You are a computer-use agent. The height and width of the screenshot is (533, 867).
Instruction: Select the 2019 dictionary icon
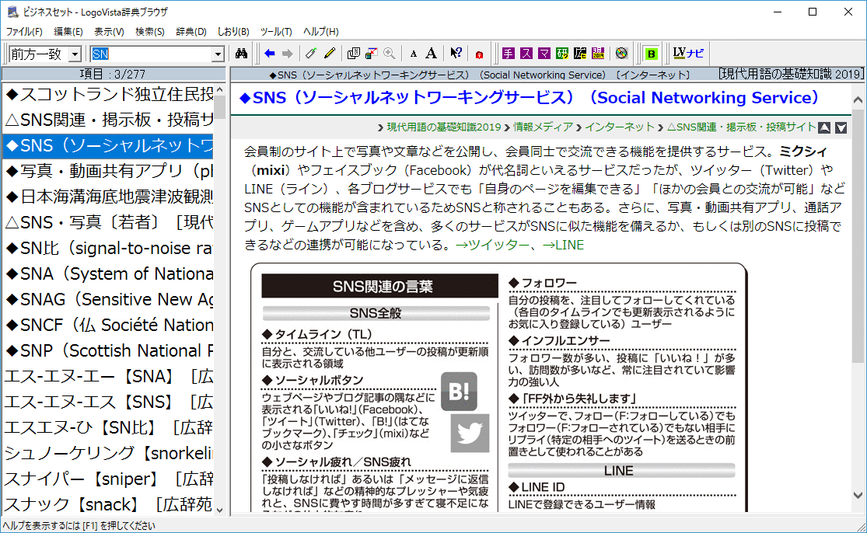coord(598,54)
